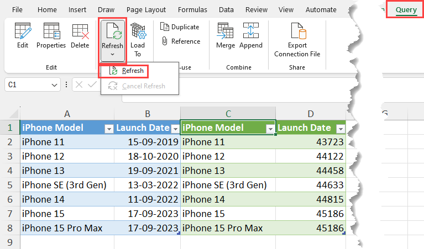Select column C header
Viewport: 424px width, 249px height.
tap(228, 114)
